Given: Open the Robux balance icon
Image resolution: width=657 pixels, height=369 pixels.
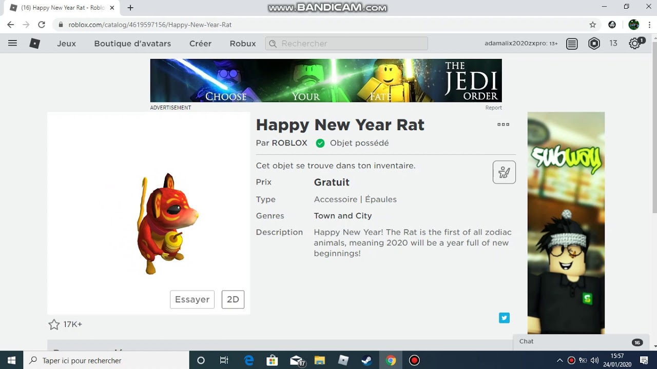Looking at the screenshot, I should (594, 44).
